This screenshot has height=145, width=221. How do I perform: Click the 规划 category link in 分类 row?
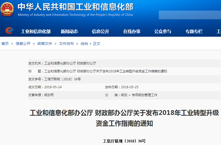click(x=124, y=95)
